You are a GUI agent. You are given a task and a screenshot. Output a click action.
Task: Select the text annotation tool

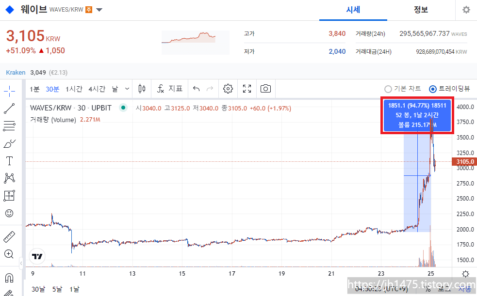[9, 161]
